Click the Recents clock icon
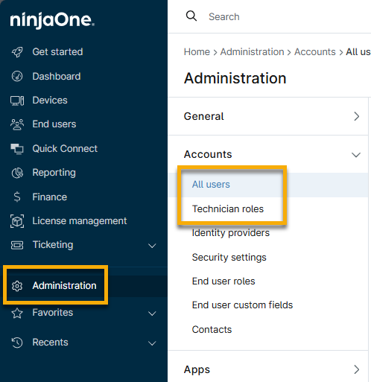 pos(17,343)
